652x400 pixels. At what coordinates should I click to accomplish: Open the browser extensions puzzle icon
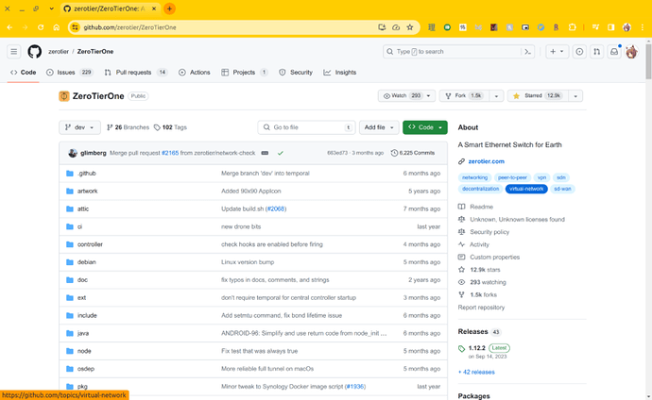click(x=573, y=27)
